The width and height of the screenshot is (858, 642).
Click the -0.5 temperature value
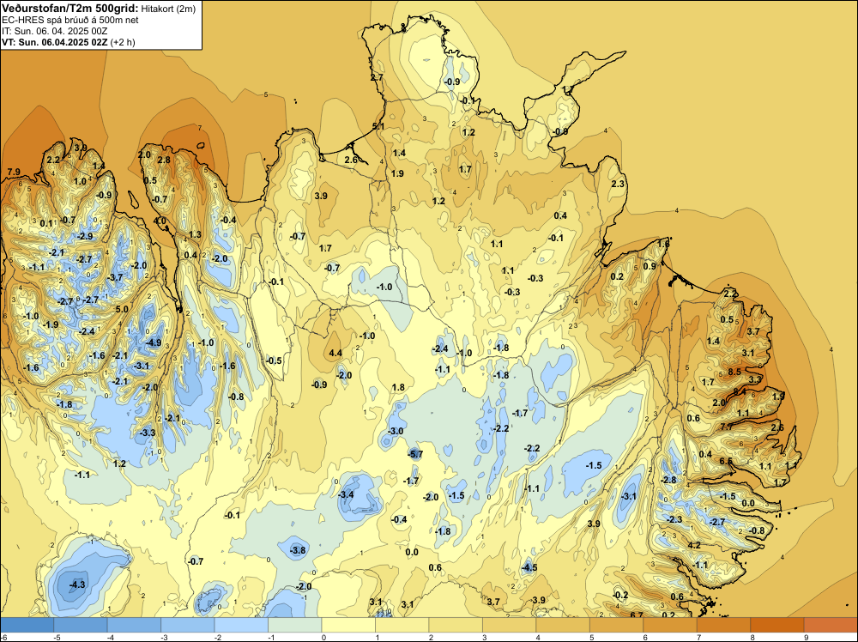tap(274, 361)
